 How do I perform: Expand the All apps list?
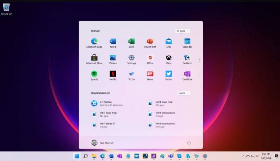(183, 31)
